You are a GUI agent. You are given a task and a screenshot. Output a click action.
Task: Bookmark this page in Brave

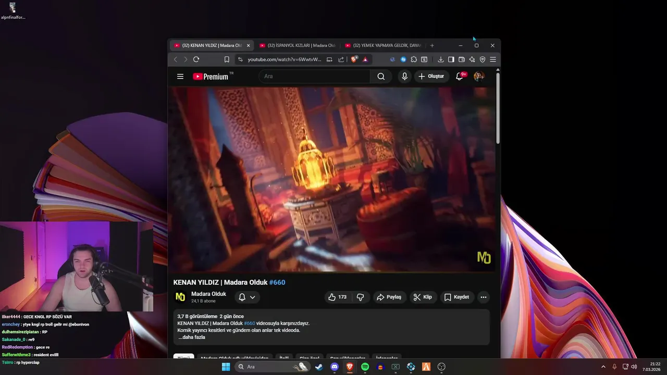(x=227, y=59)
